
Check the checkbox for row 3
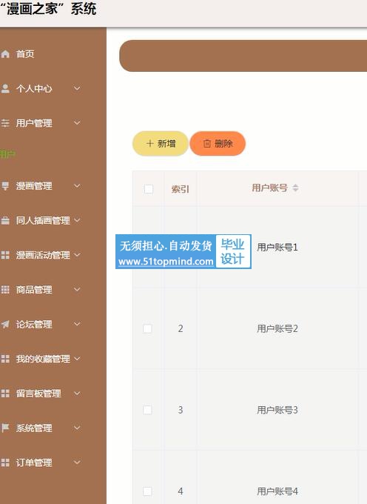tap(147, 410)
